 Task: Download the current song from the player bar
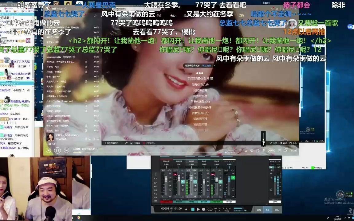click(x=246, y=150)
